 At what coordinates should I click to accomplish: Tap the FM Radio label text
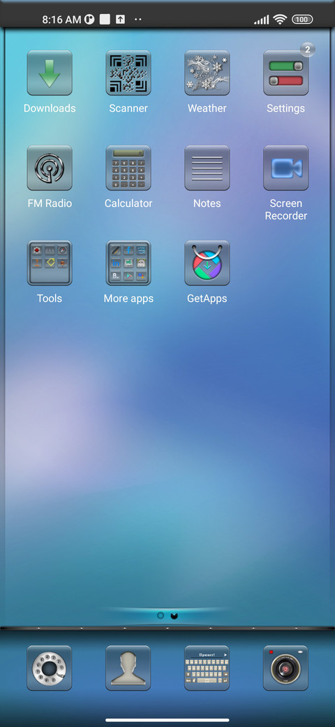[50, 203]
